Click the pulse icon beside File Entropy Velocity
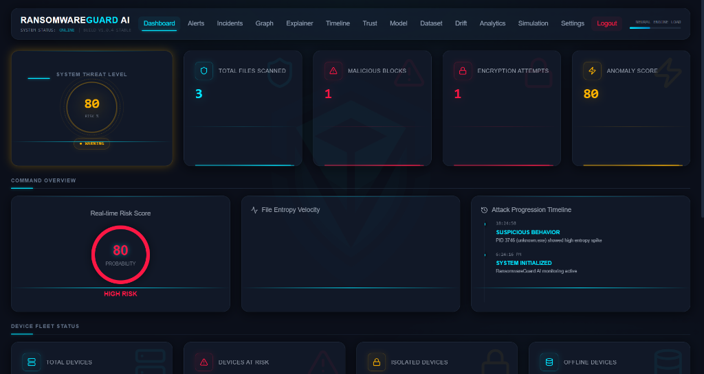The width and height of the screenshot is (704, 374). [254, 209]
